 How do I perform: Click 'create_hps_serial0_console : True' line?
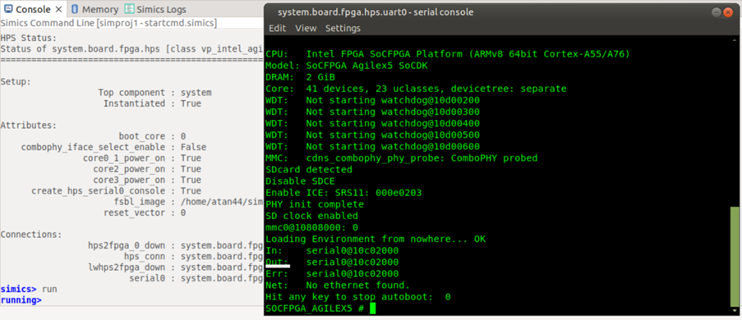(x=117, y=191)
